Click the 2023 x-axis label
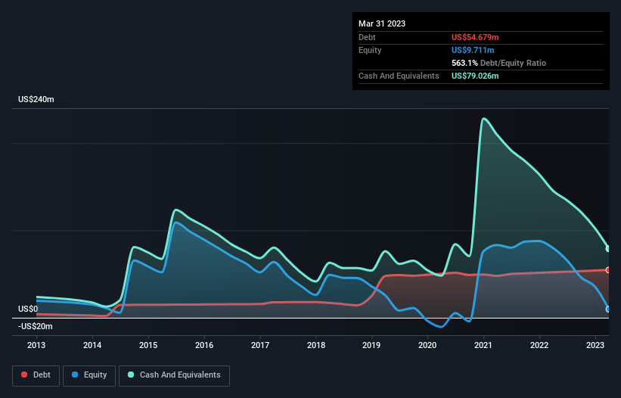 [x=595, y=345]
